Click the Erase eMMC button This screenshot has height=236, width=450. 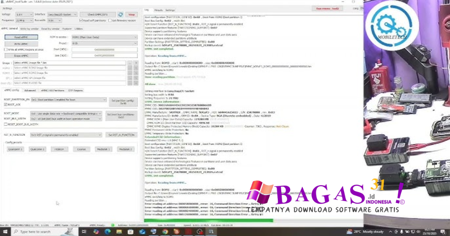[x=21, y=56]
